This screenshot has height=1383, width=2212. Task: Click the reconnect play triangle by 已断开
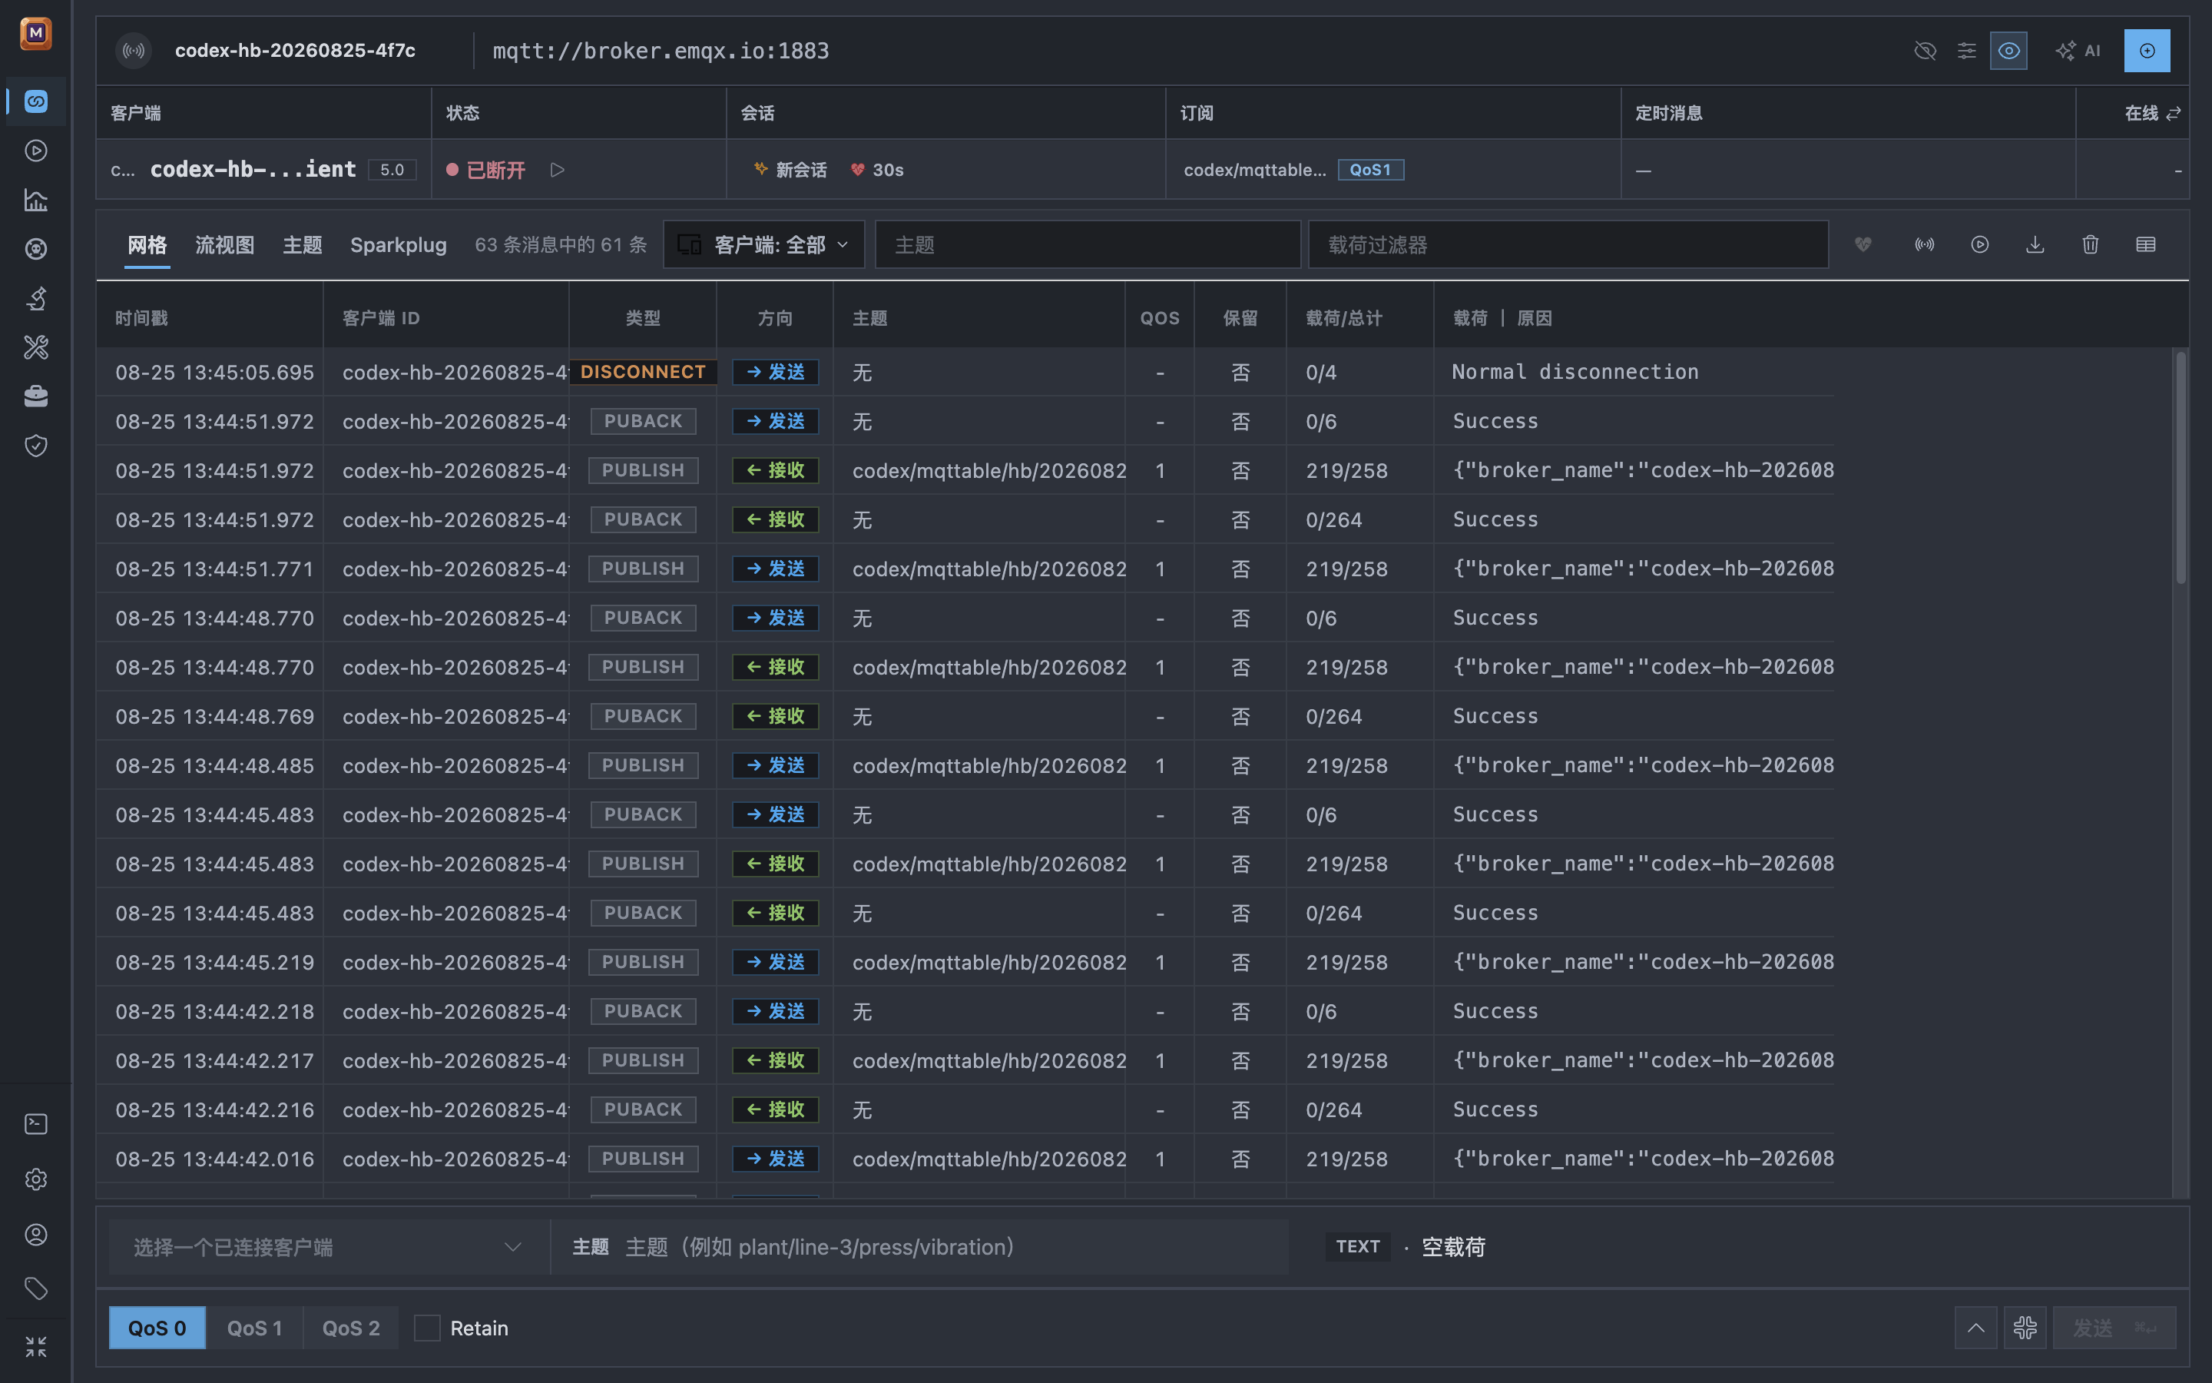pos(558,169)
